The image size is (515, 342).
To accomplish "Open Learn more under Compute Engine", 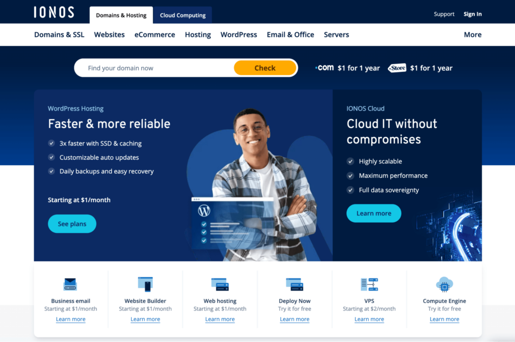I will coord(445,319).
